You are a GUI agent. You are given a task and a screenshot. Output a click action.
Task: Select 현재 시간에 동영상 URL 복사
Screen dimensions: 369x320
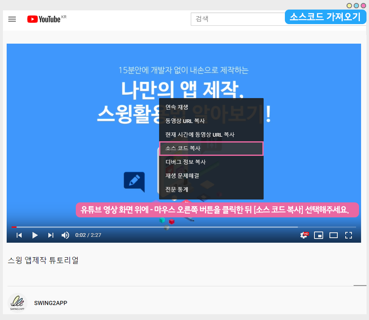tap(199, 135)
